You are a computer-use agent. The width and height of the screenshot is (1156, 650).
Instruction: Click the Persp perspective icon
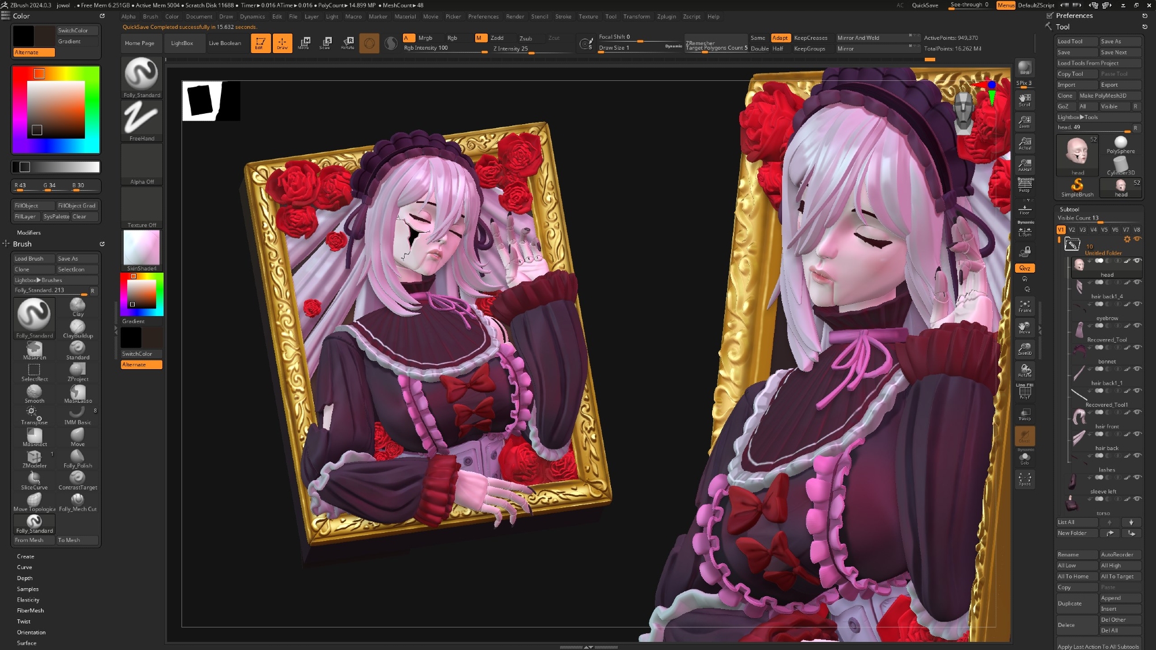(x=1024, y=185)
